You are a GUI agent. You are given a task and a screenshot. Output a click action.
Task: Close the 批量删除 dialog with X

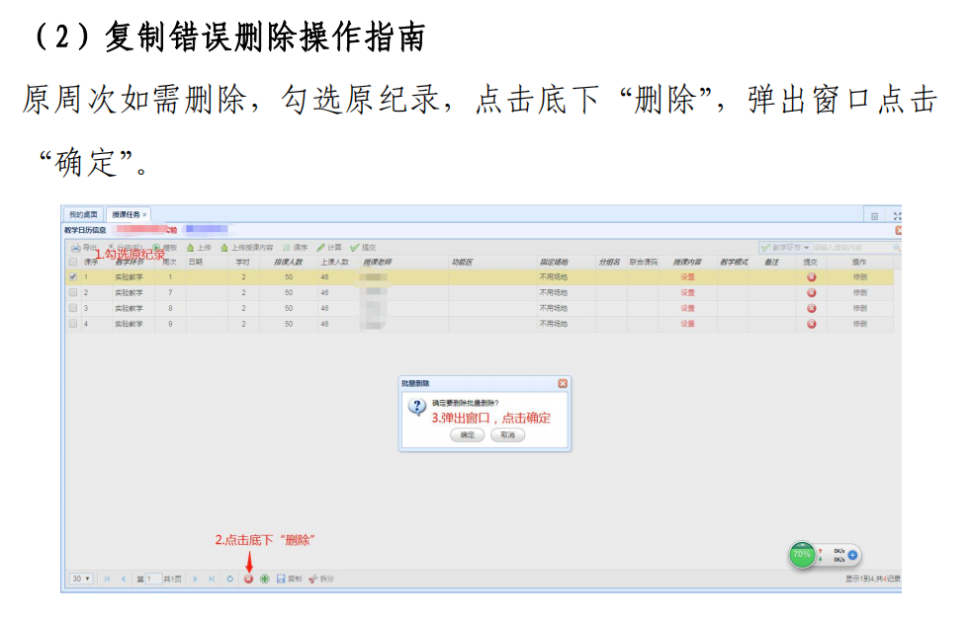pos(562,383)
